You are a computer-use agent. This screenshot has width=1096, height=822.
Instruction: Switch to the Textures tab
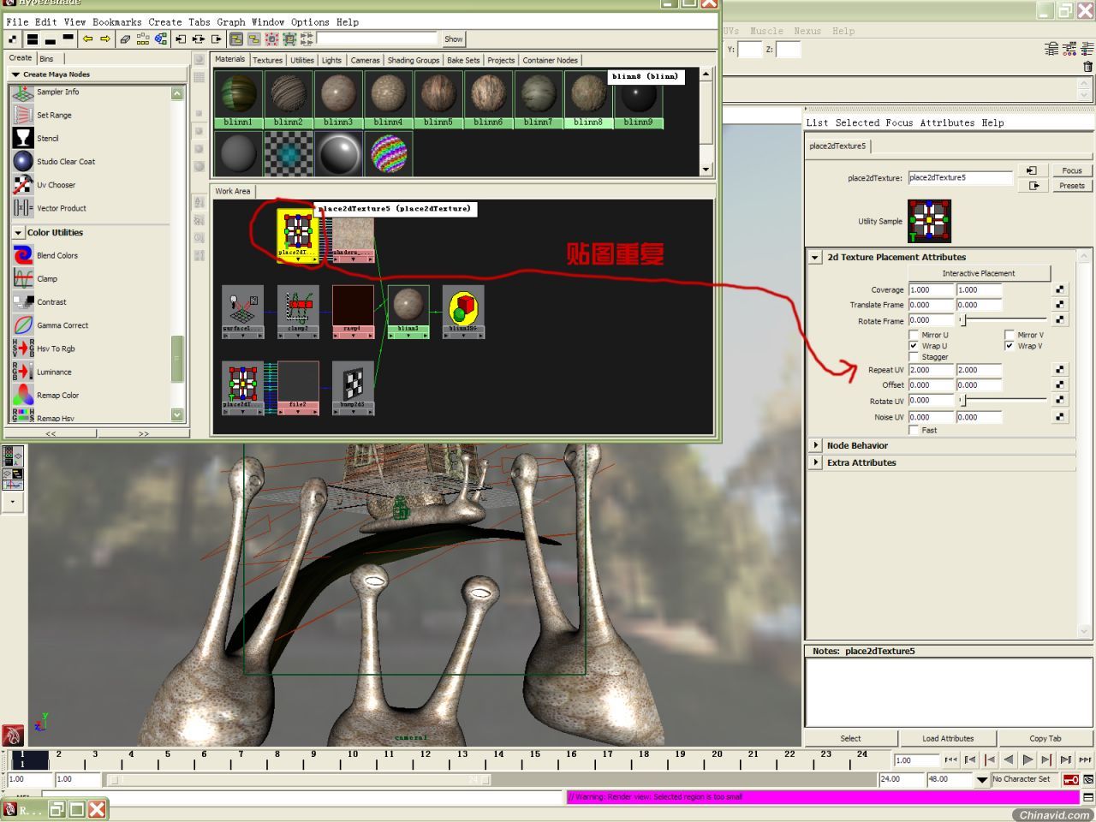pos(267,60)
